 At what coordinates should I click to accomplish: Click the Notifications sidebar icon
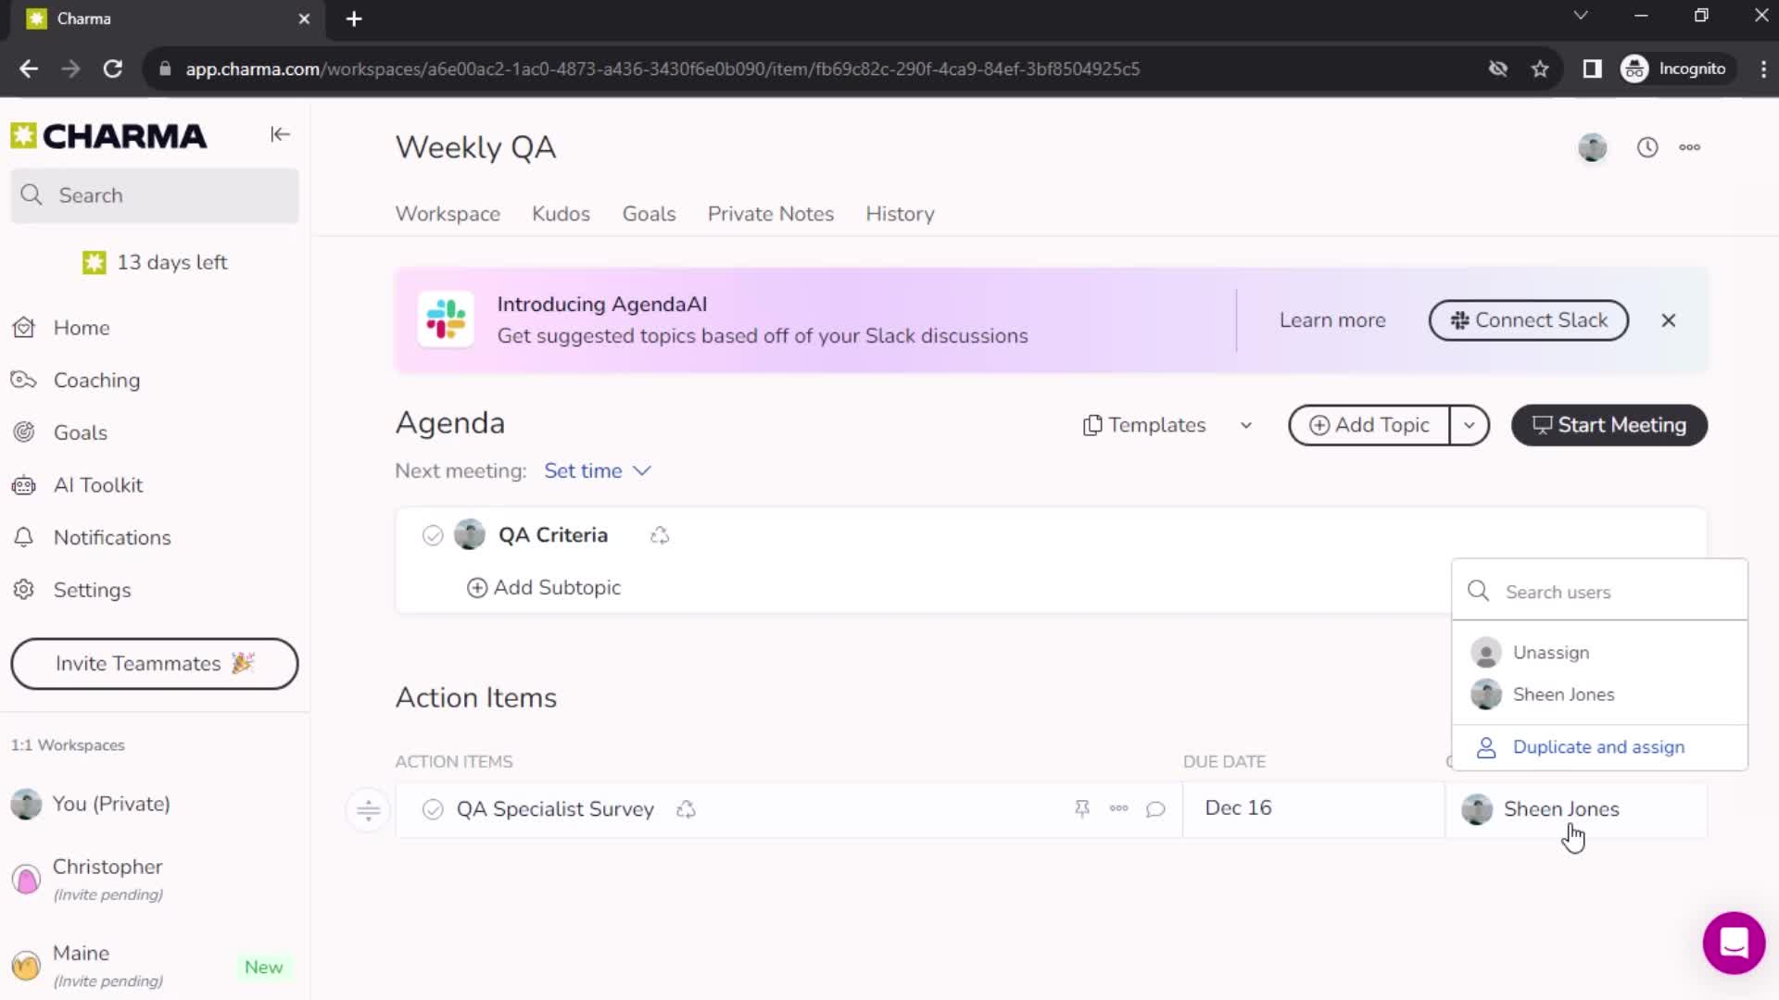[24, 537]
